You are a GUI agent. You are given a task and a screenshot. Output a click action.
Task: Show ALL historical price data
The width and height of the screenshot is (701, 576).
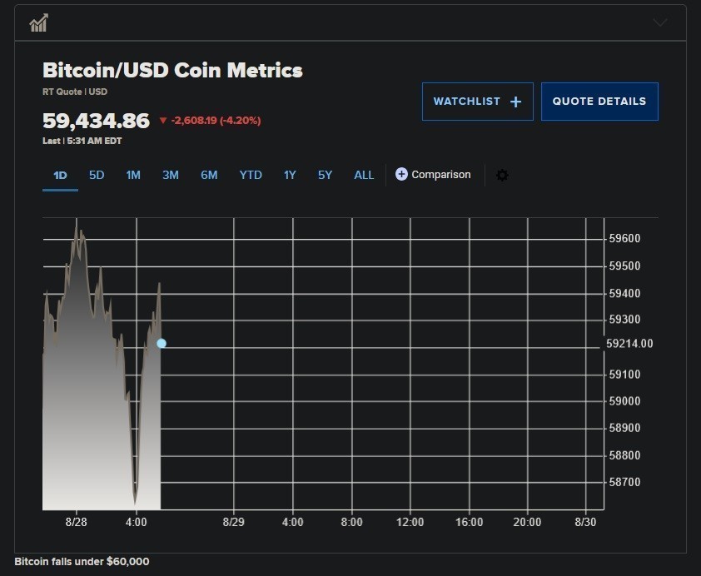click(364, 175)
